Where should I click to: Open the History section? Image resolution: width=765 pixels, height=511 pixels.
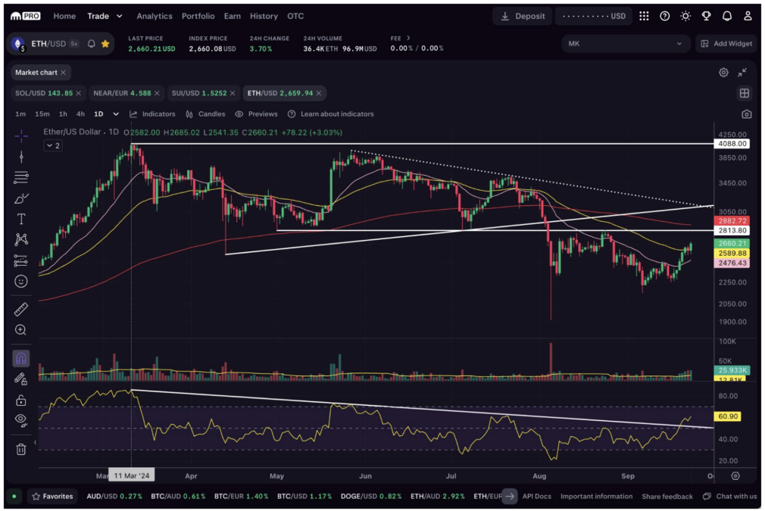(264, 16)
